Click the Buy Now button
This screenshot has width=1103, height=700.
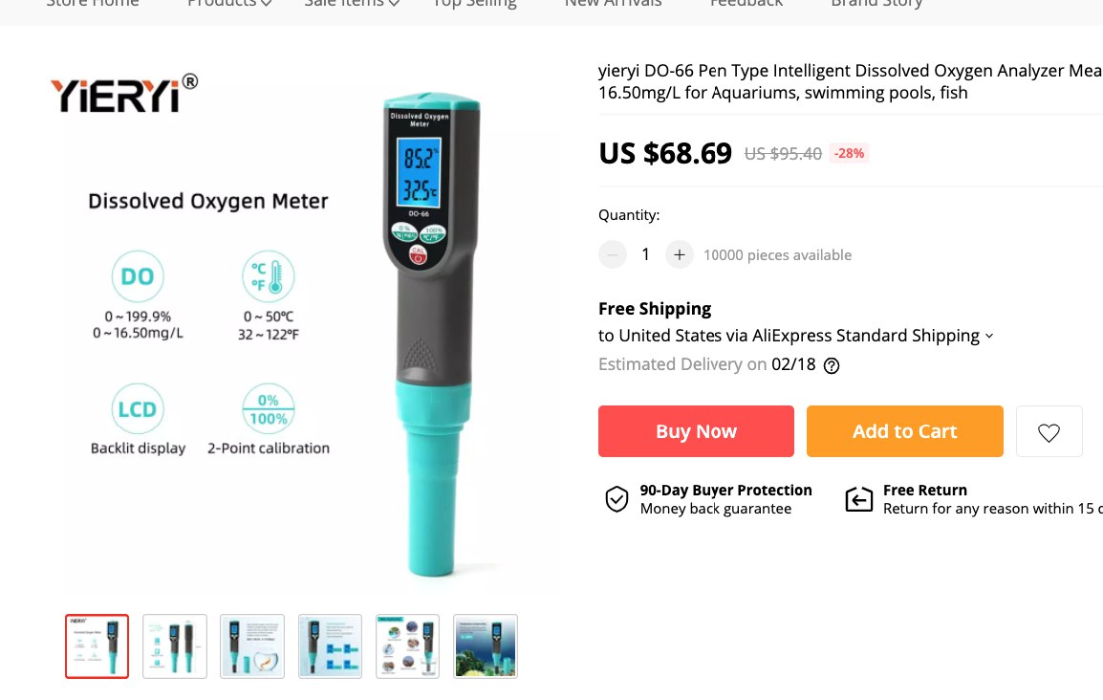pyautogui.click(x=697, y=431)
